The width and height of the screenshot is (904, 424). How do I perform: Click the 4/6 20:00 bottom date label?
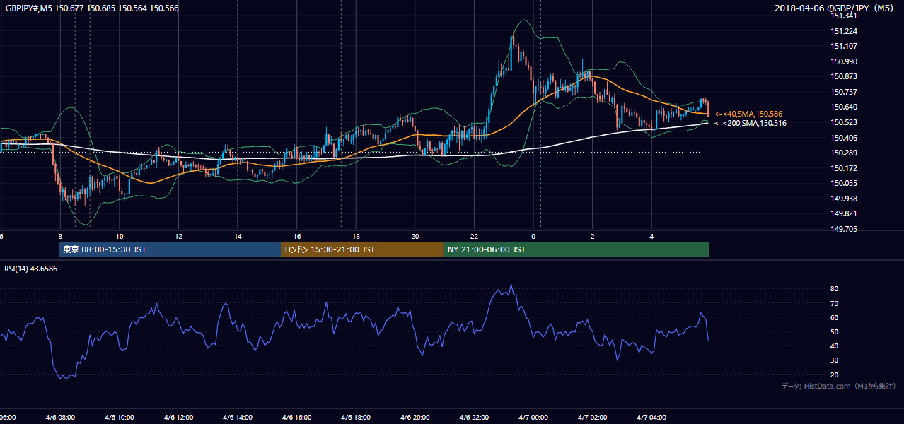click(415, 418)
